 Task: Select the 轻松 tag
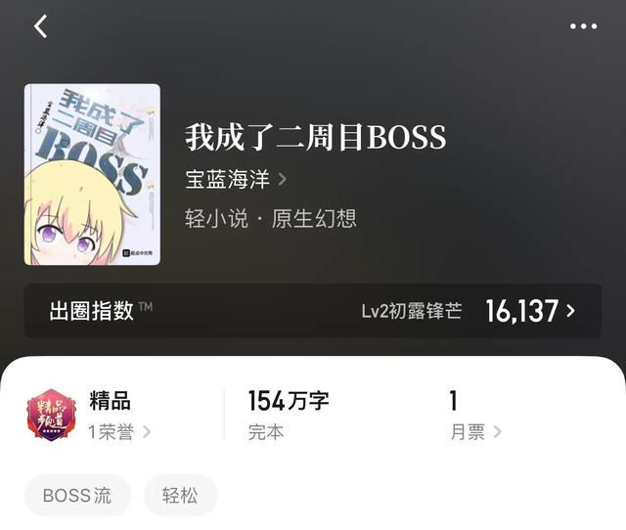pos(180,496)
